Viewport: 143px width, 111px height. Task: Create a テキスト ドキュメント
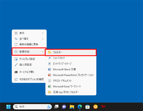[71, 81]
